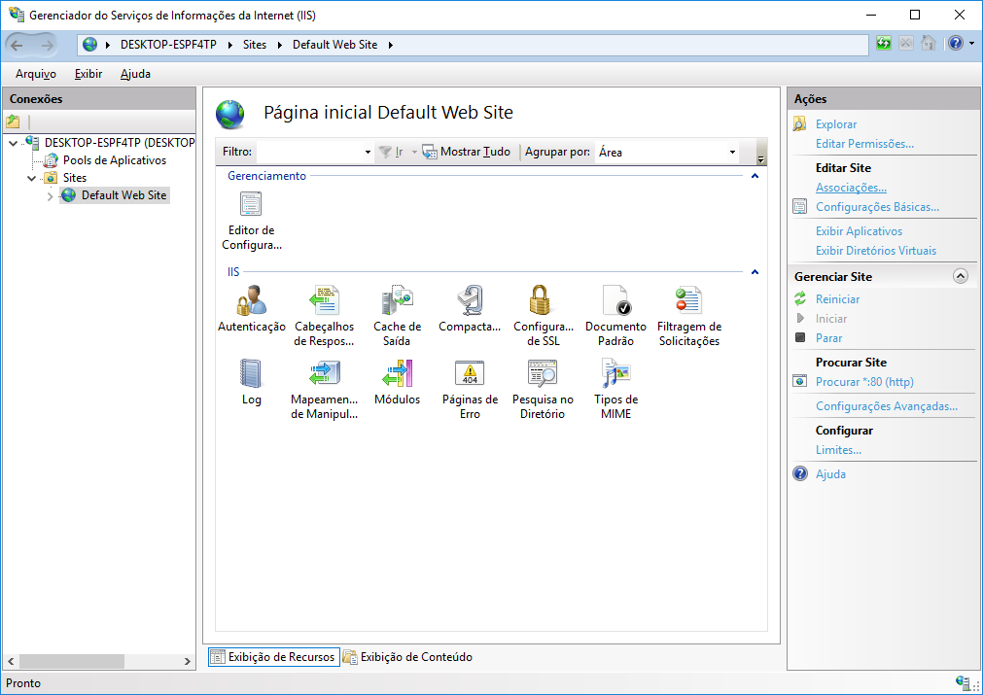
Task: Open the Páginas de Erro feature
Action: coord(470,374)
